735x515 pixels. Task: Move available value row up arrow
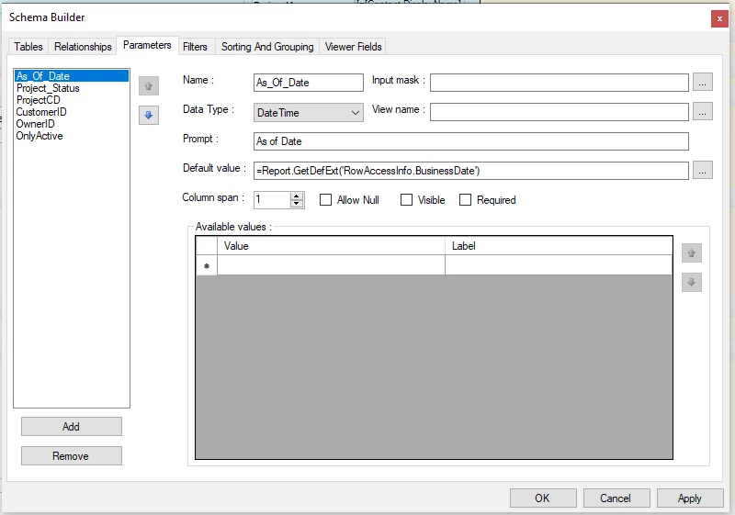point(692,253)
